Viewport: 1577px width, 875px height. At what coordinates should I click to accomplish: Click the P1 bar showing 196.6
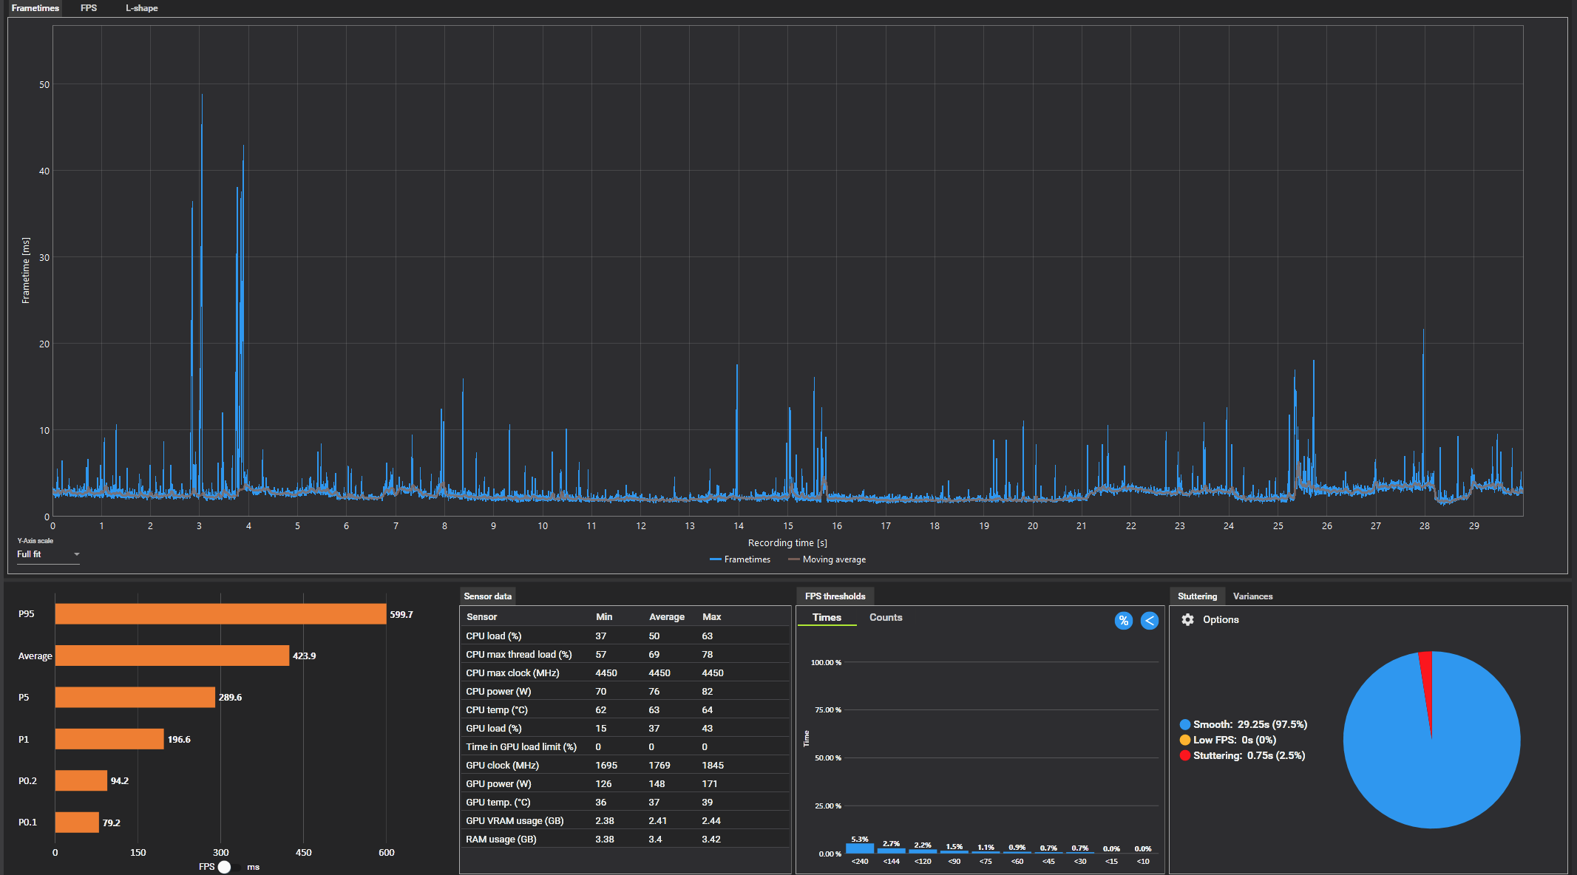click(109, 739)
